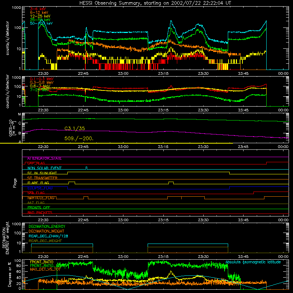Click the orange '0.3-0.8 MeV' legend label
The height and width of the screenshot is (293, 293).
click(42, 82)
